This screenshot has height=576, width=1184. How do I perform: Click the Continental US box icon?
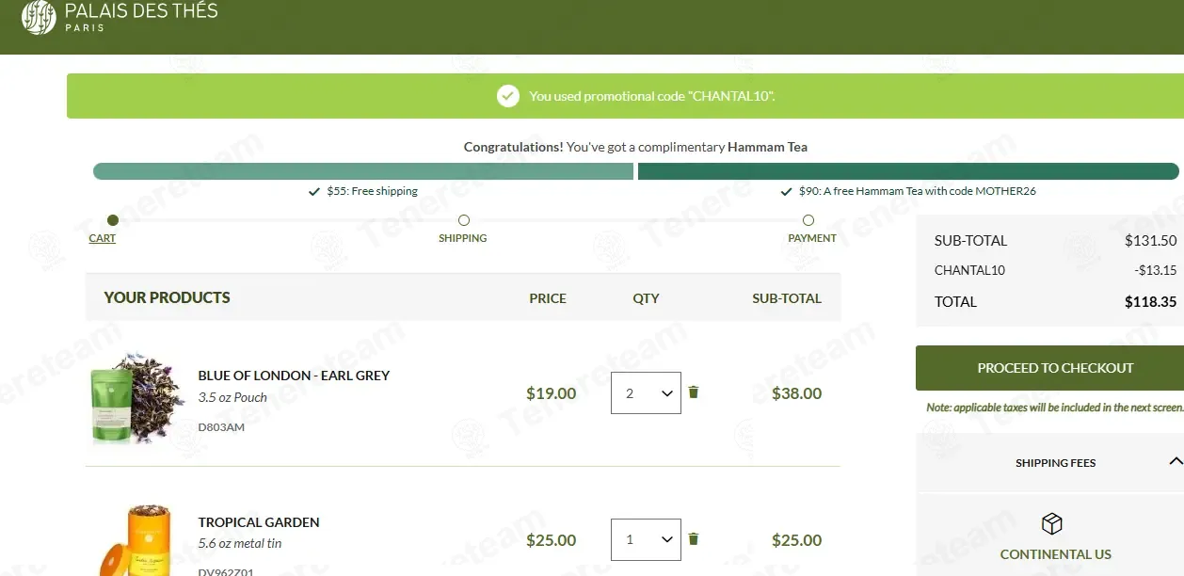pyautogui.click(x=1051, y=524)
